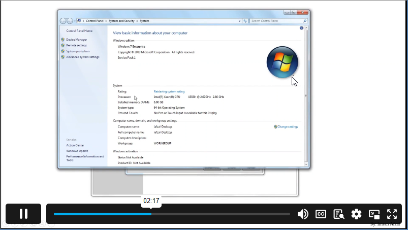Select System breadcrumb item

click(144, 21)
